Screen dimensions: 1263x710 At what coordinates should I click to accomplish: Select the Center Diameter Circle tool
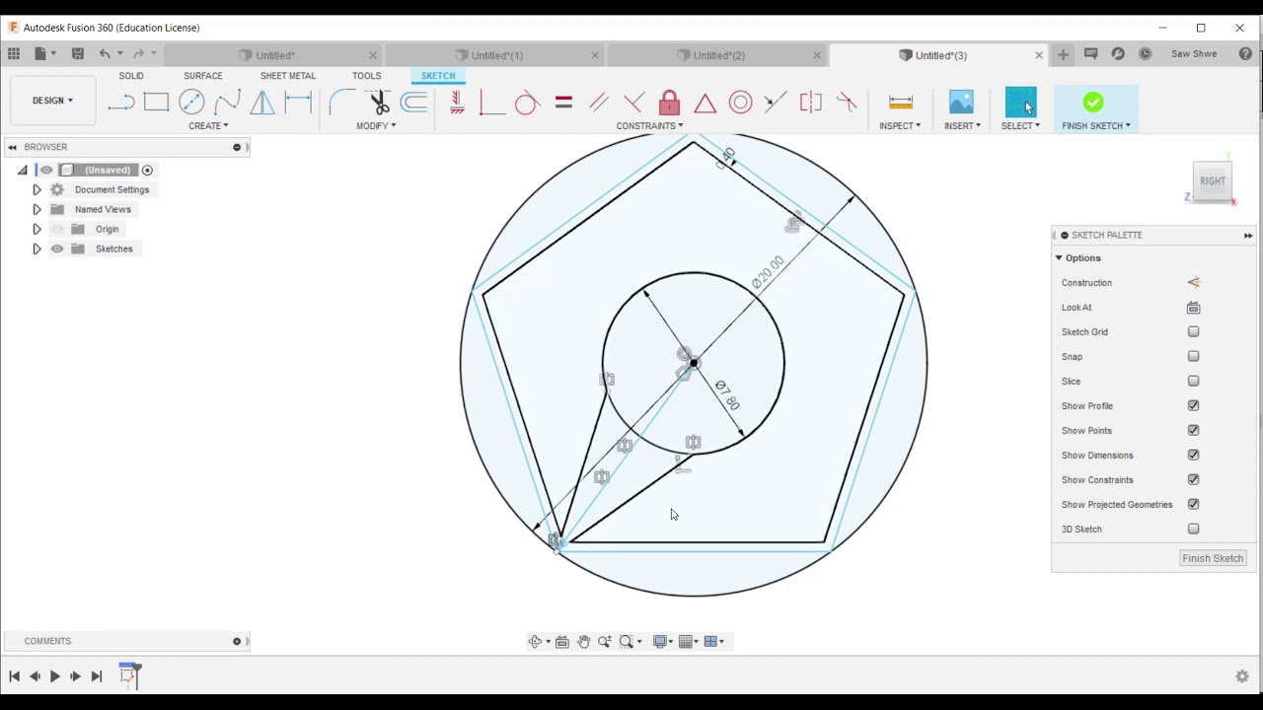(x=191, y=102)
